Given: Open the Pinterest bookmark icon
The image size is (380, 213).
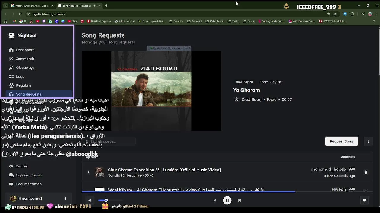Looking at the screenshot, I should point(82,21).
